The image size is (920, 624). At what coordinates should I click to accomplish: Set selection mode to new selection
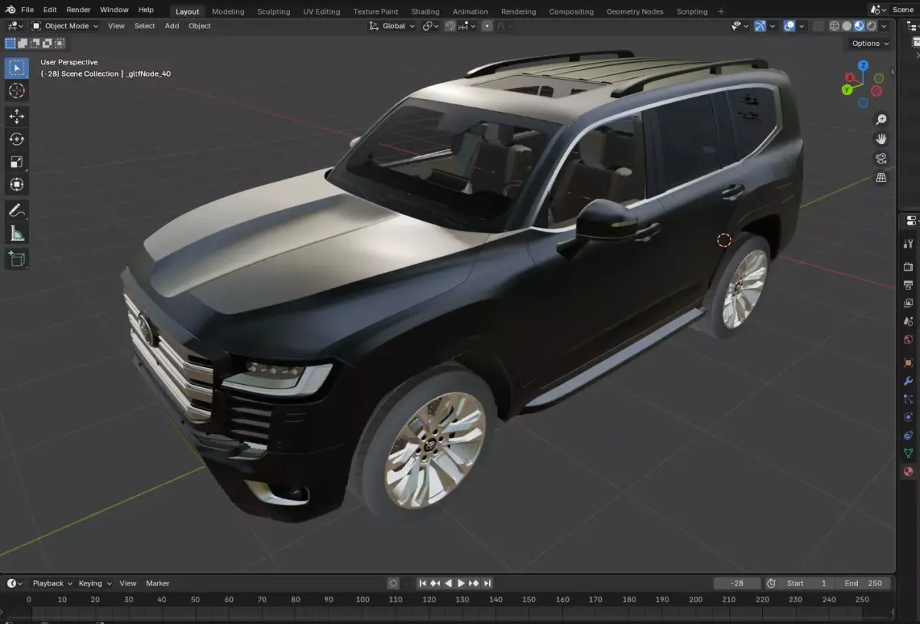pos(10,43)
